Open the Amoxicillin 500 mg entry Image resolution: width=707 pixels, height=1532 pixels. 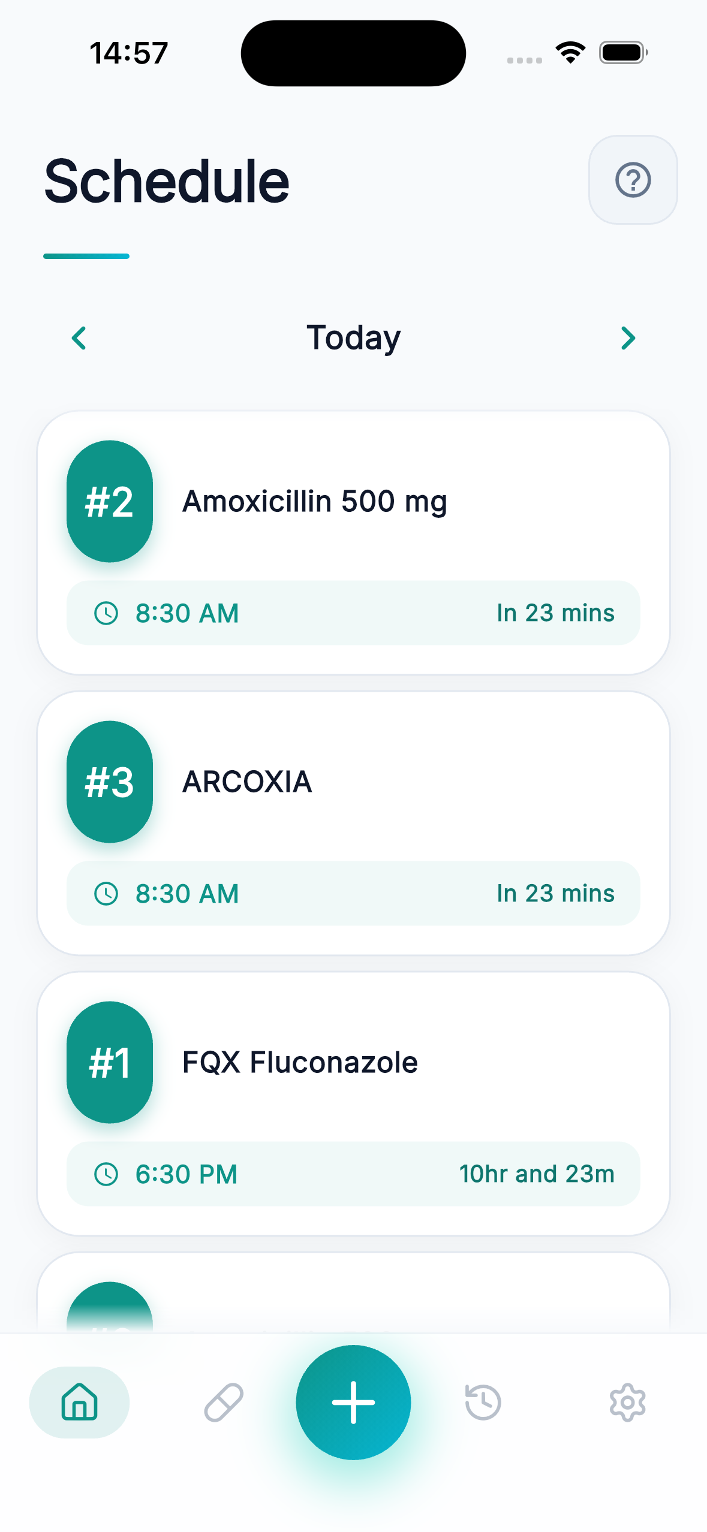point(353,543)
